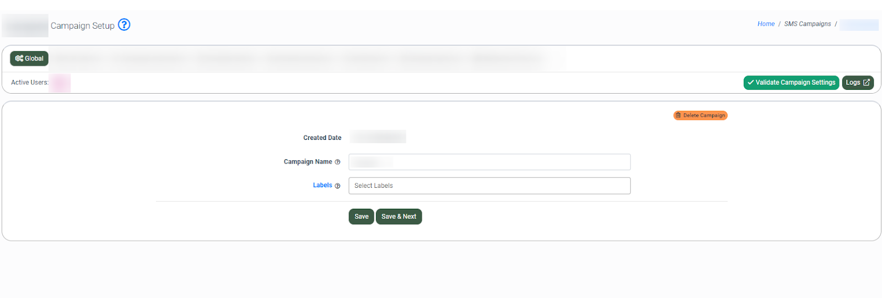
Task: Open the Logs page
Action: pos(857,83)
